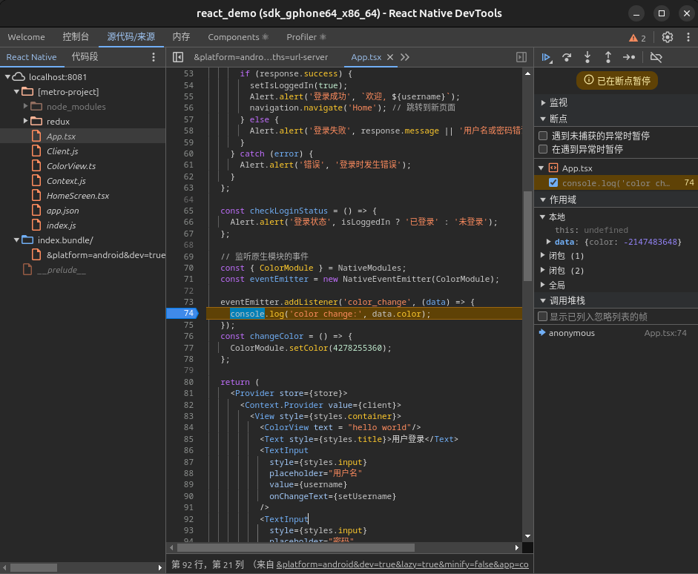Click the single Step debugger icon
This screenshot has width=698, height=574.
[x=629, y=57]
